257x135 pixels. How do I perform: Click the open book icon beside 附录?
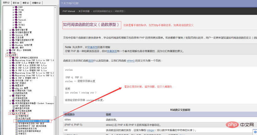pos(10,55)
